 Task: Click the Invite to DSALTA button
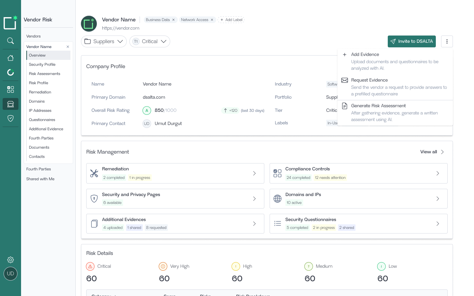411,41
